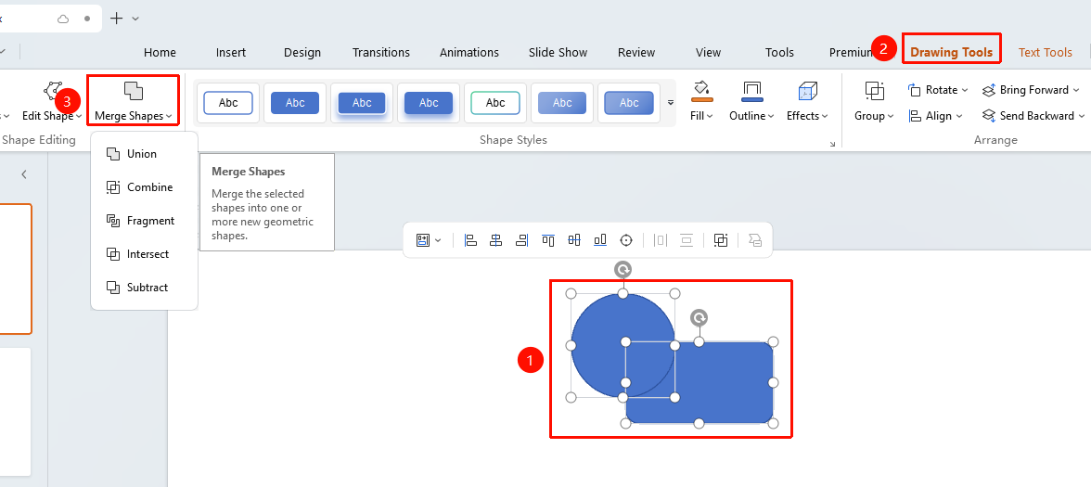The image size is (1091, 487).
Task: Expand the shape styles gallery
Action: tap(671, 103)
